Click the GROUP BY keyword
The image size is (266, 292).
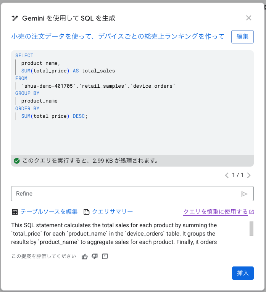click(x=27, y=93)
